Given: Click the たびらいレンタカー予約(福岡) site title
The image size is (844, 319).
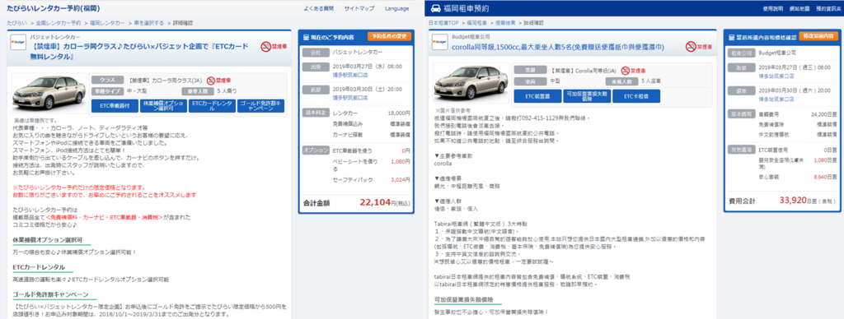Looking at the screenshot, I should tap(53, 8).
